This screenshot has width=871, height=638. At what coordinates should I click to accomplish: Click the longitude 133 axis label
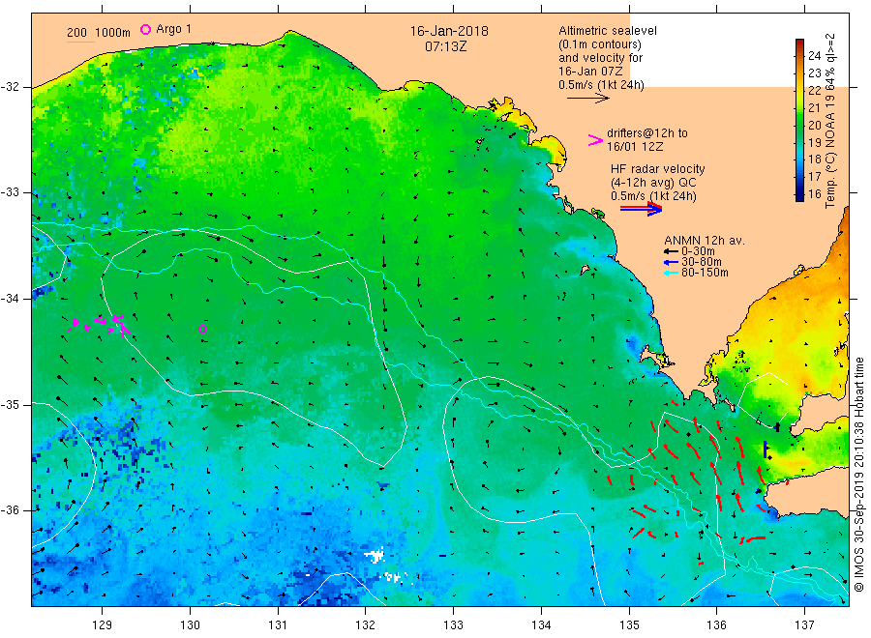(453, 625)
